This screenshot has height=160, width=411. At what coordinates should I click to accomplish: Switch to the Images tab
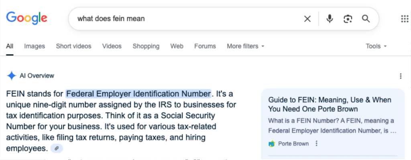(35, 47)
